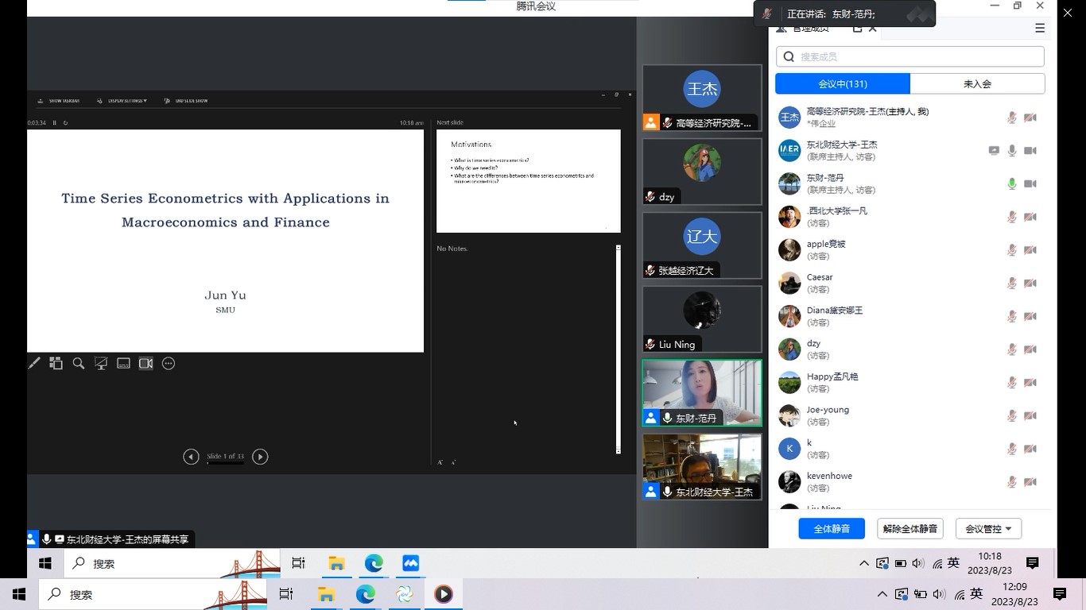Open notification center in bottom taskbar
The height and width of the screenshot is (610, 1086).
1060,594
